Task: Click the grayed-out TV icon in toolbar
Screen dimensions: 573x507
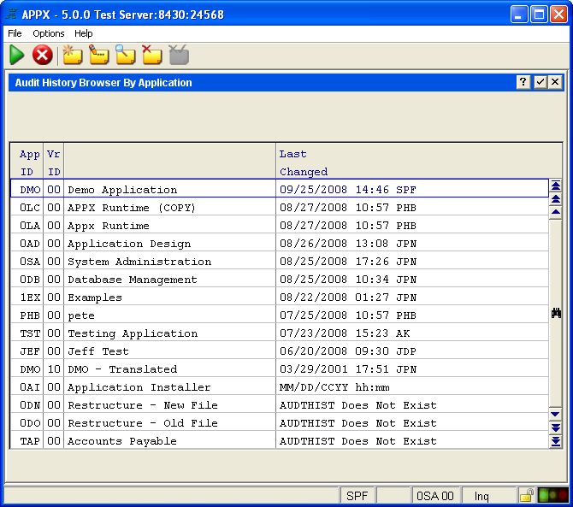Action: (179, 56)
